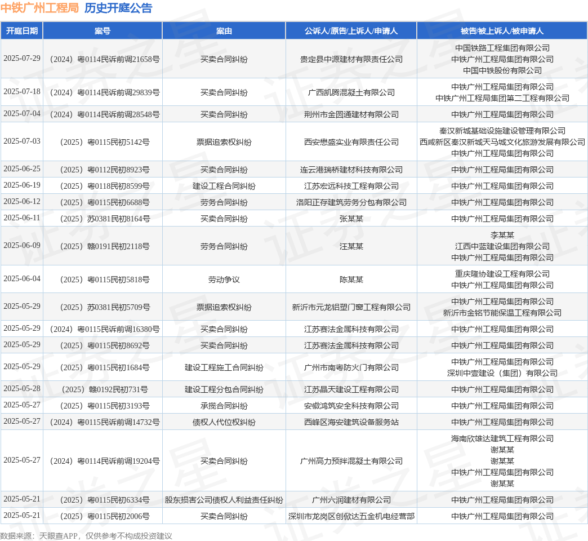Click plaintiff 连云港瑞桥建材科技有限公司

click(x=351, y=170)
